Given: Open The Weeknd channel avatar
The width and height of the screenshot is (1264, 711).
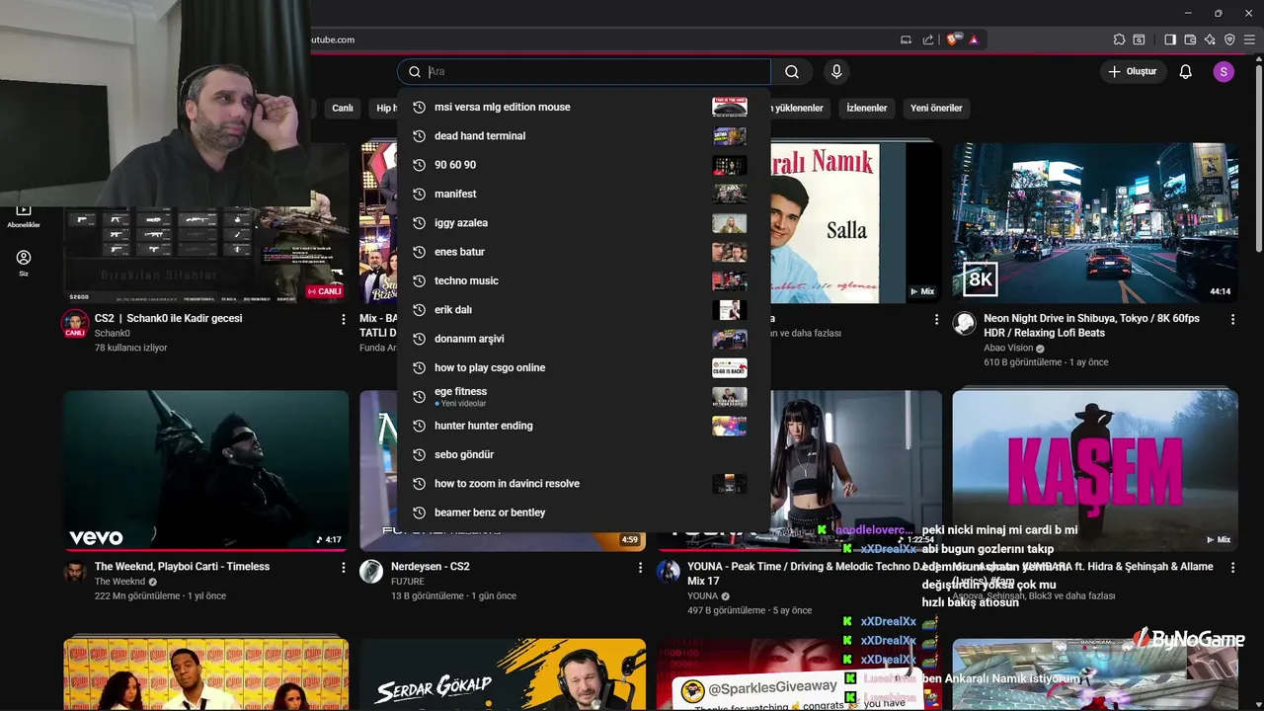Looking at the screenshot, I should [x=75, y=572].
